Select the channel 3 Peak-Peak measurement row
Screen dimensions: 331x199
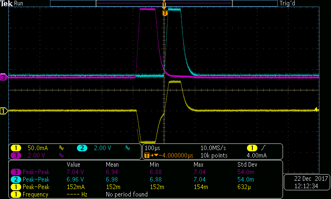(x=145, y=172)
